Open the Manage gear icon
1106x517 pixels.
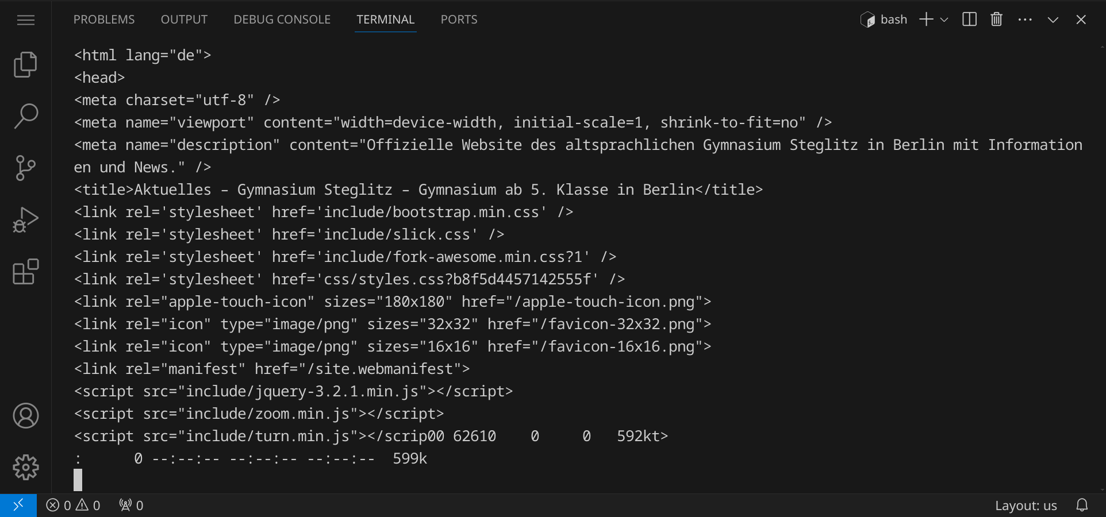point(25,468)
